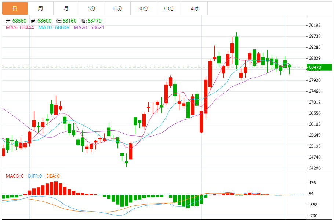Click the MA10: 68606 label

point(54,27)
